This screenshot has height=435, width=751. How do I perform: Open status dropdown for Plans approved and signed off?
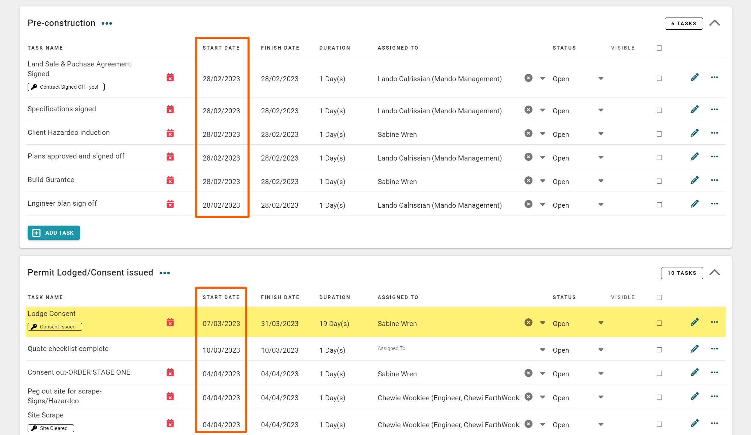click(601, 157)
